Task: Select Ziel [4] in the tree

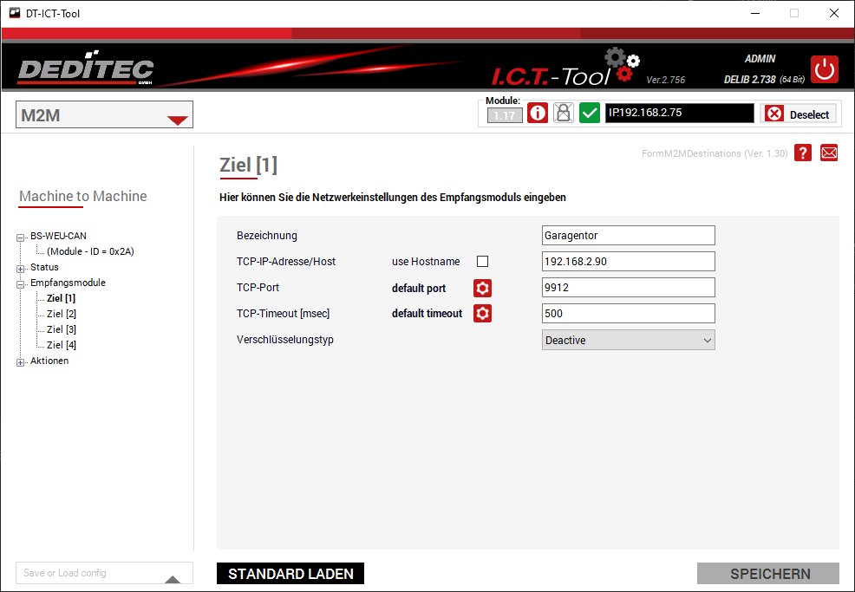Action: 62,345
